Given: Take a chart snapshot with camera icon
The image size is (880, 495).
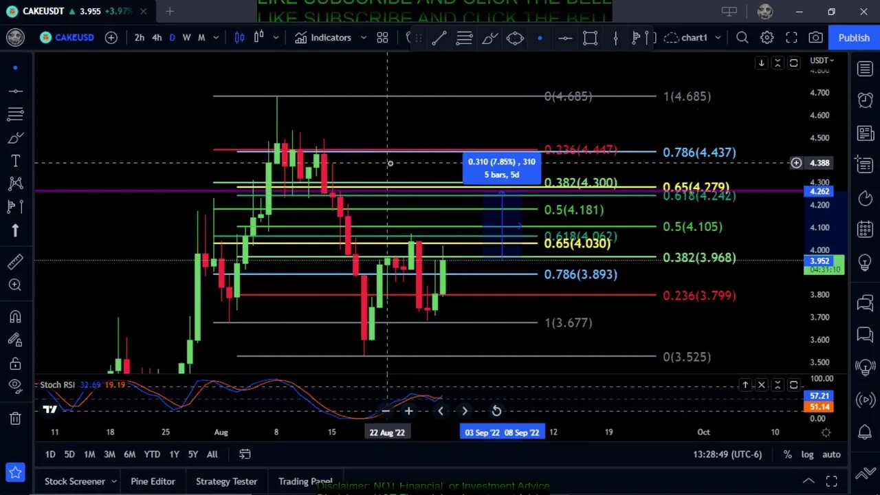Looking at the screenshot, I should (815, 38).
